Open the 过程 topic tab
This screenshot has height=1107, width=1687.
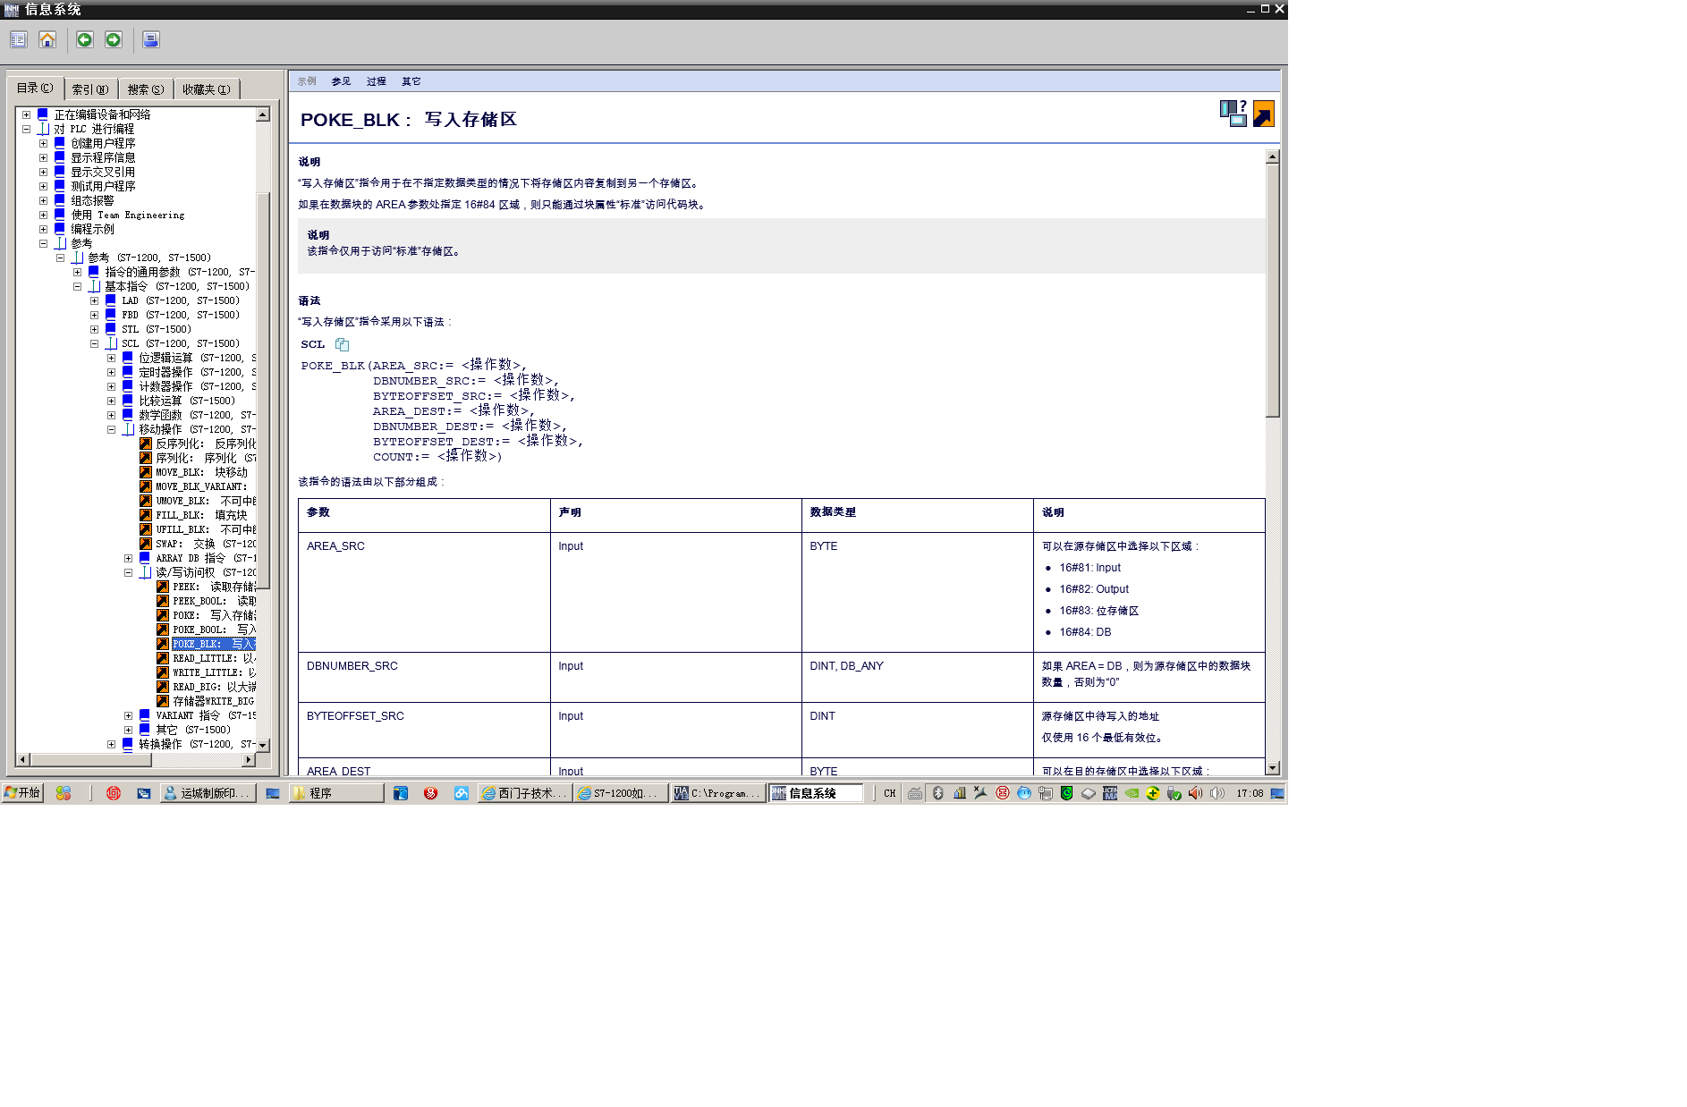[377, 81]
